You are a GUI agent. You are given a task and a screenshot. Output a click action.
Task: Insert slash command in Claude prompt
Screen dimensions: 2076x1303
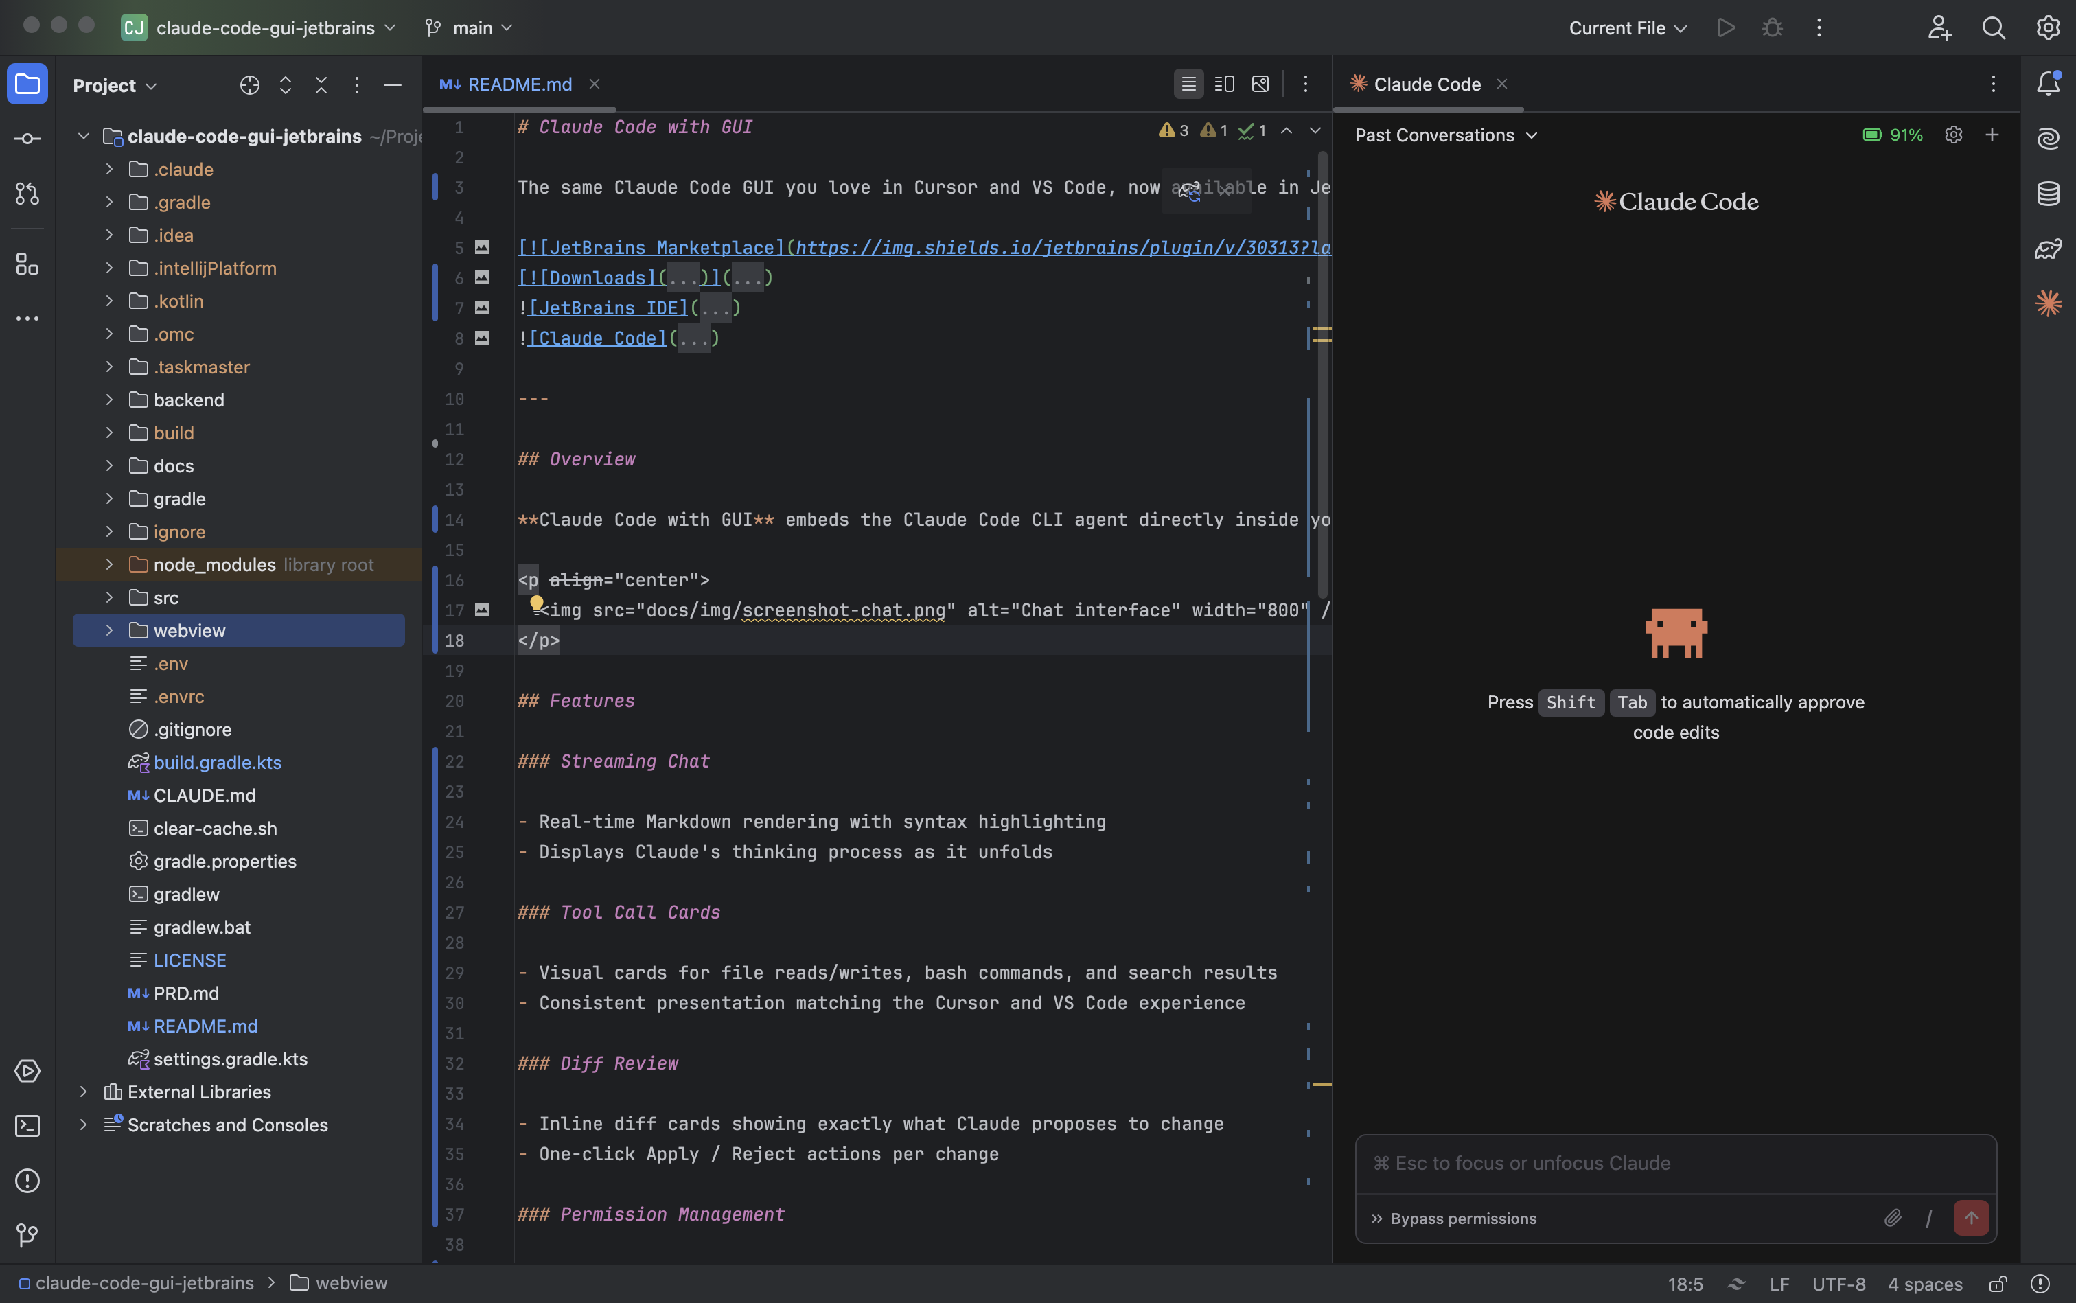coord(1928,1218)
